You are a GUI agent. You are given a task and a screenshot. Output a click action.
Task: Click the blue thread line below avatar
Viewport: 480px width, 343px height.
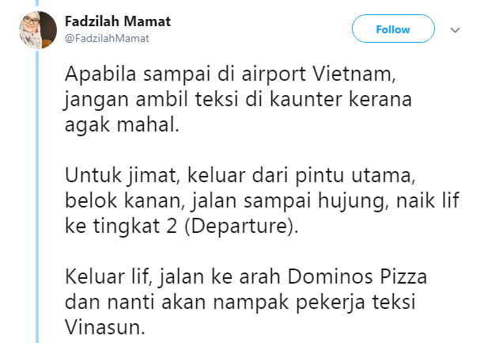pyautogui.click(x=37, y=196)
